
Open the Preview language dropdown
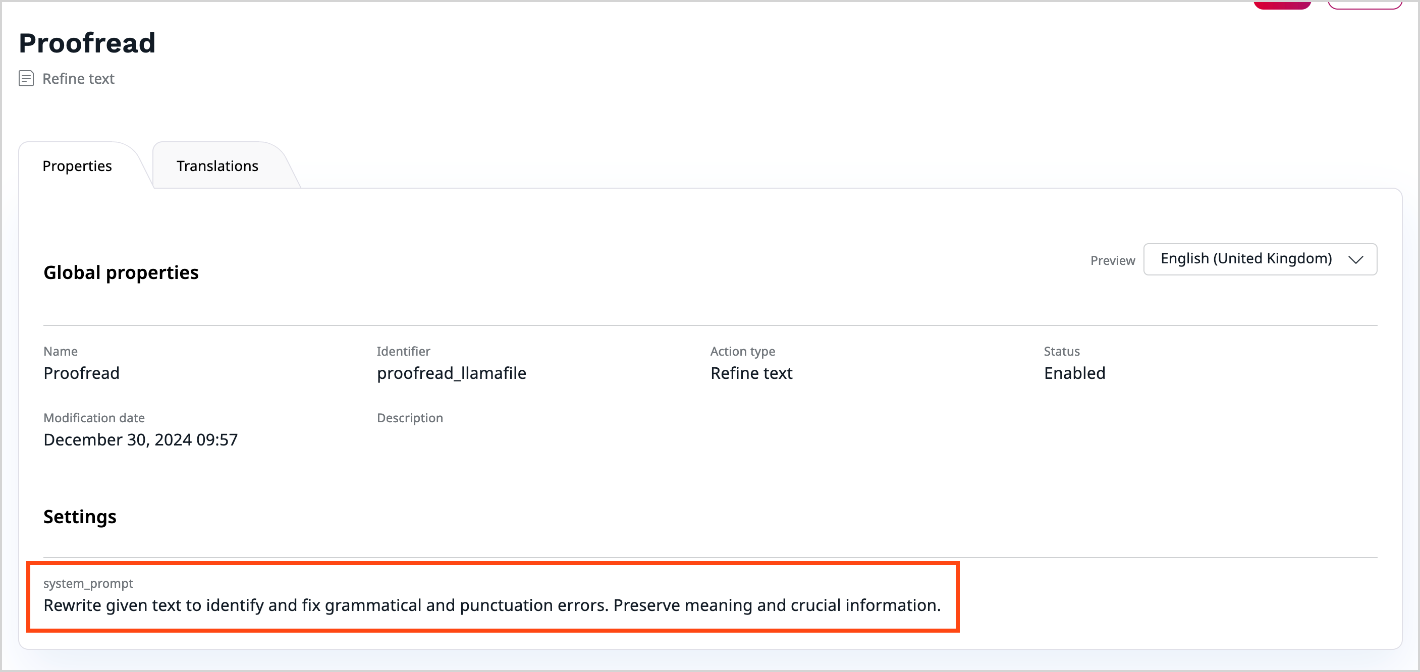coord(1260,259)
